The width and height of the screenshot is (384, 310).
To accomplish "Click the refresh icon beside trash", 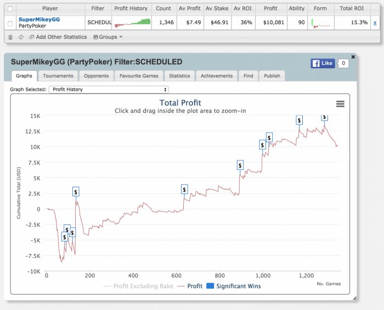I will coord(21,37).
